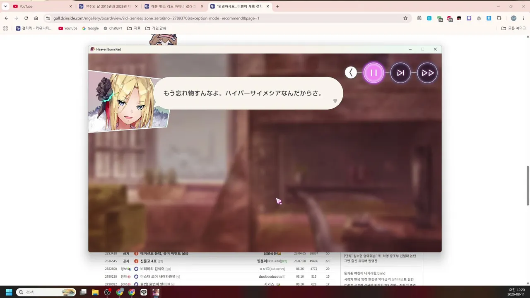This screenshot has width=530, height=298.
Task: Expand the 모든 북마크 folder
Action: tap(513, 28)
